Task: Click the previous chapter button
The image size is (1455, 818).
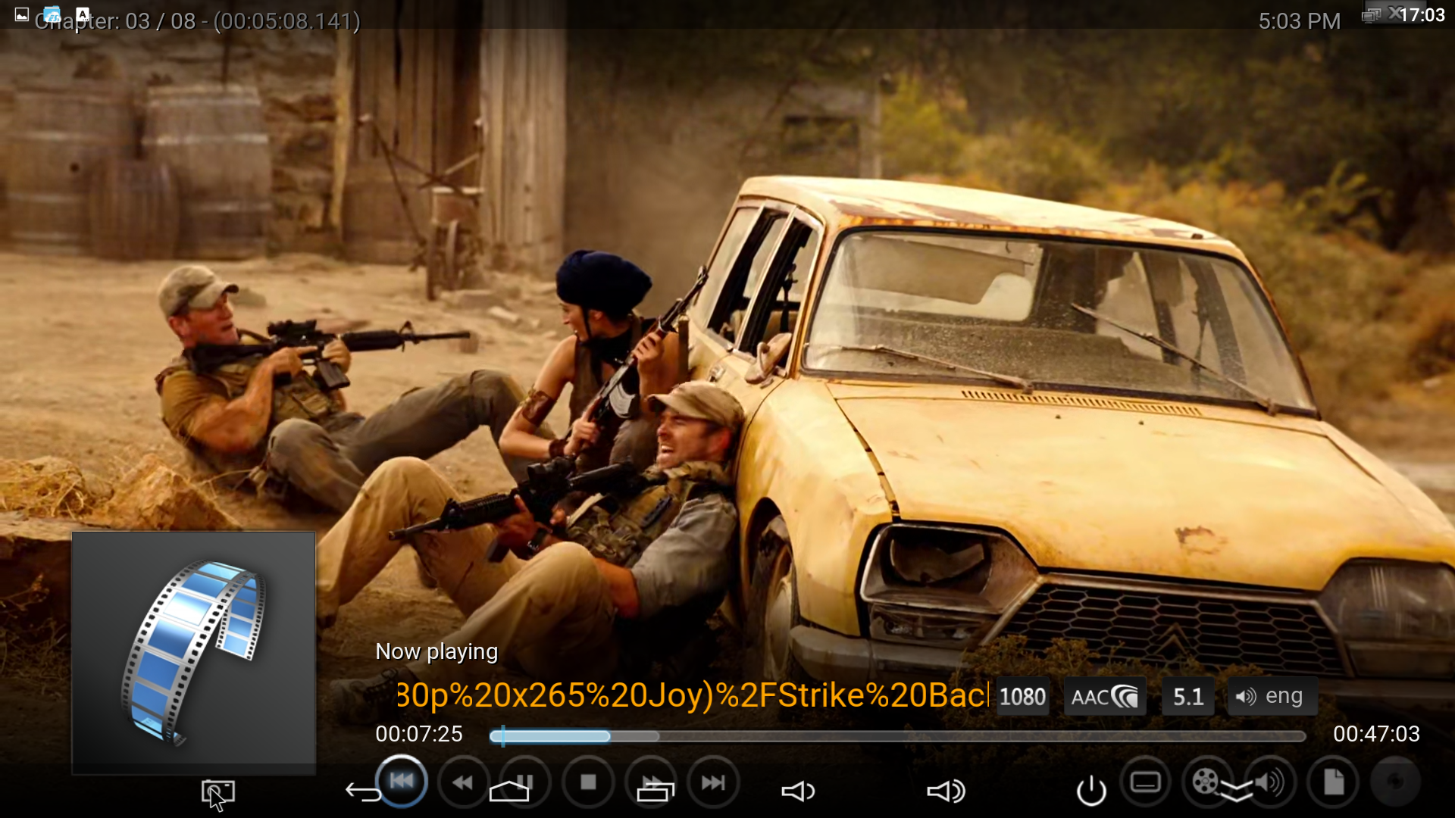Action: (402, 781)
